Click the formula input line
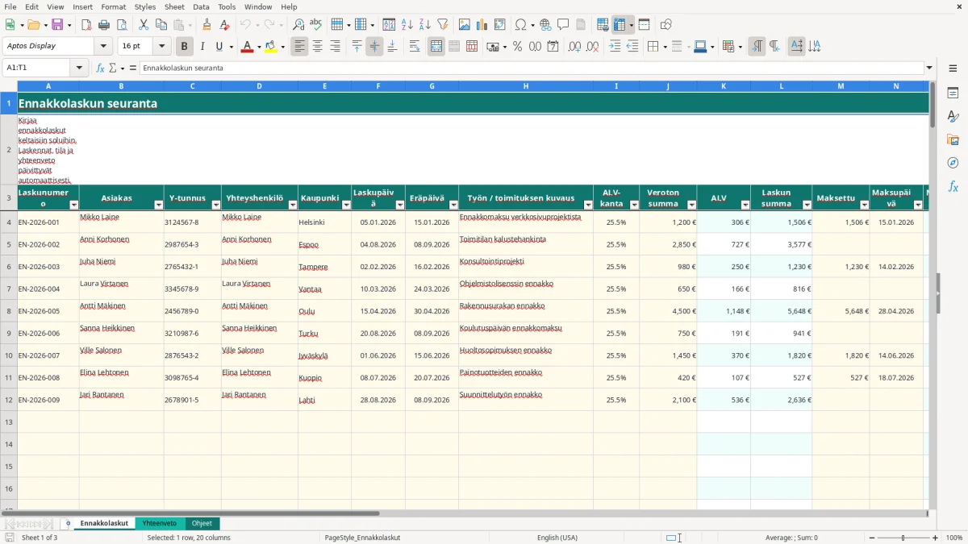Viewport: 968px width, 544px height. click(532, 69)
